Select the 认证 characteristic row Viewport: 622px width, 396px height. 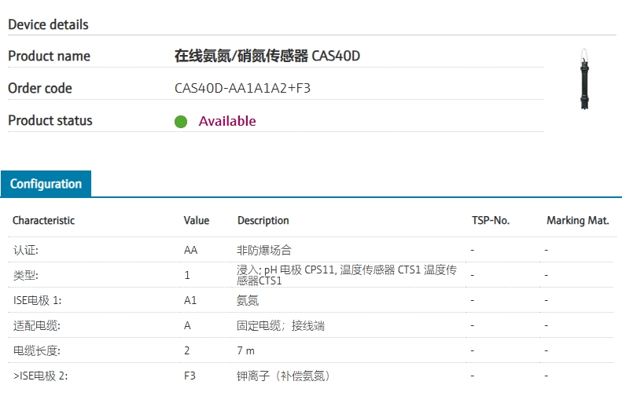26,250
